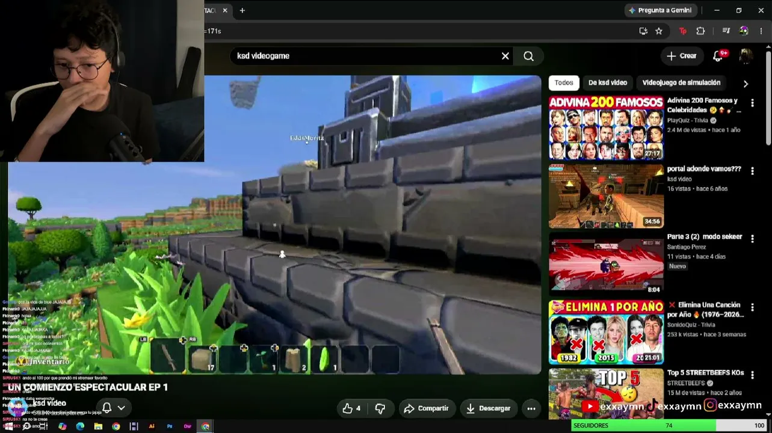Open options for Elimina Una Canción video

(x=752, y=307)
